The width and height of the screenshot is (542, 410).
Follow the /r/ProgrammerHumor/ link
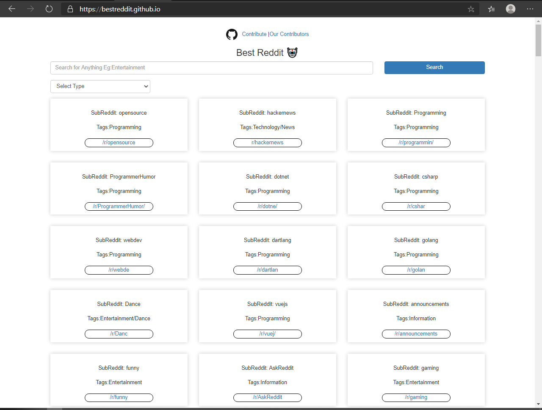pyautogui.click(x=119, y=206)
